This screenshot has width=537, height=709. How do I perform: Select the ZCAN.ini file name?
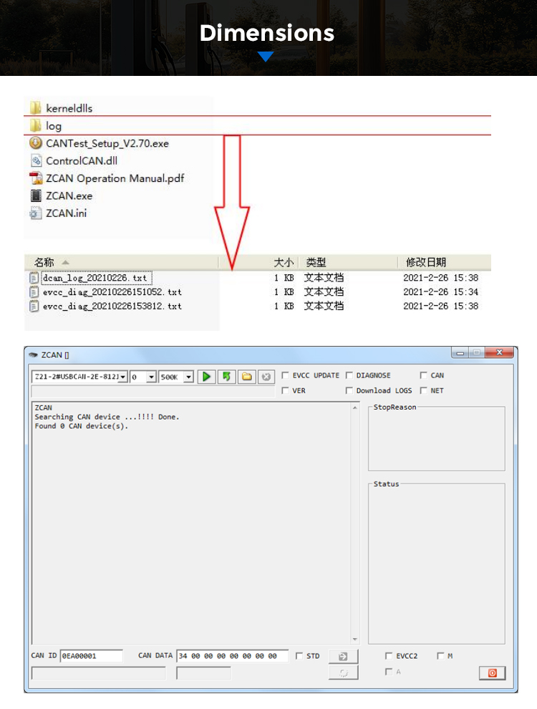tap(67, 213)
